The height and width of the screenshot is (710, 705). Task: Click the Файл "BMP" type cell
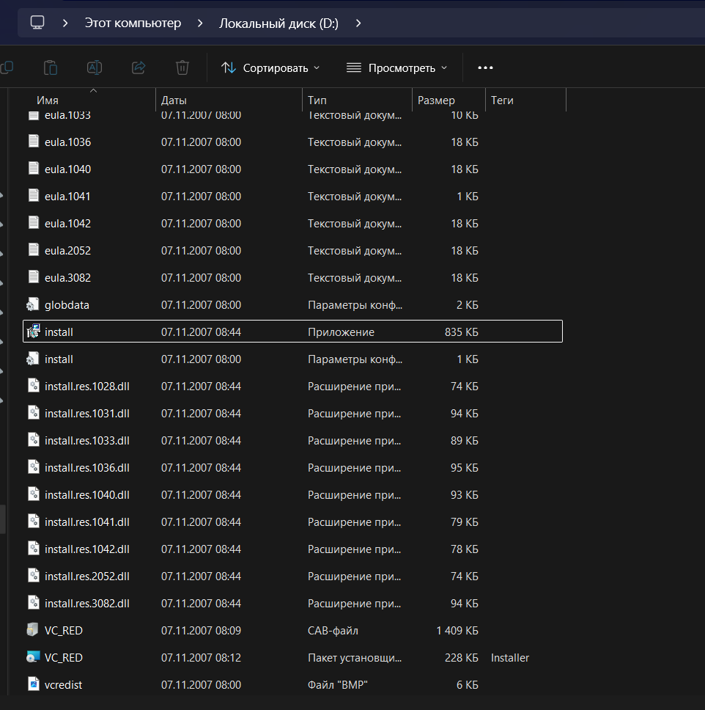(338, 685)
